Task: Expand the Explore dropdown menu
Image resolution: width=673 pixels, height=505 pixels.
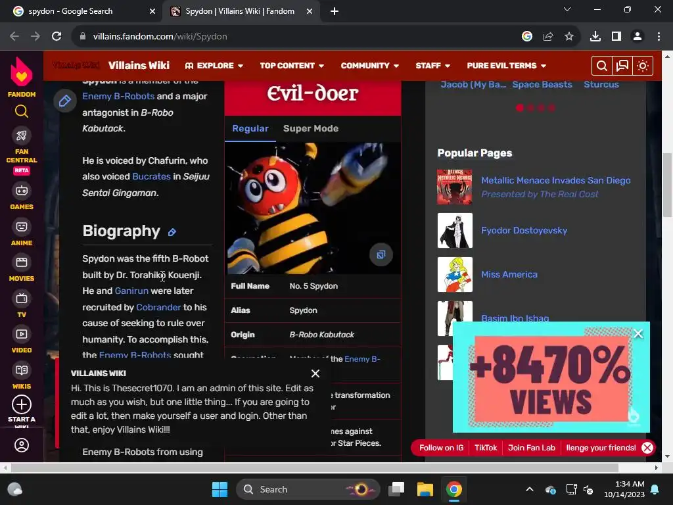Action: pos(214,66)
